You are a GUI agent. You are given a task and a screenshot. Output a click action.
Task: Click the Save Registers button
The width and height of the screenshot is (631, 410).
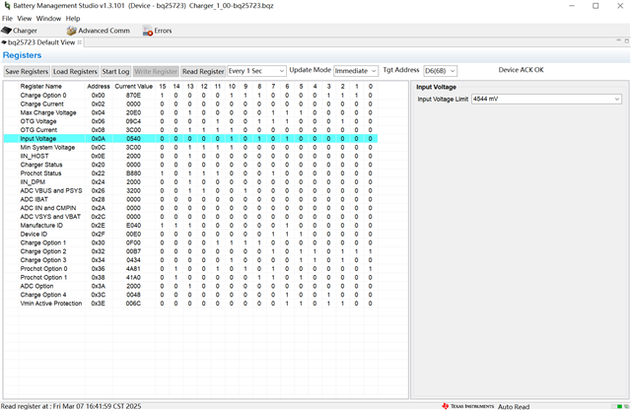(x=27, y=71)
